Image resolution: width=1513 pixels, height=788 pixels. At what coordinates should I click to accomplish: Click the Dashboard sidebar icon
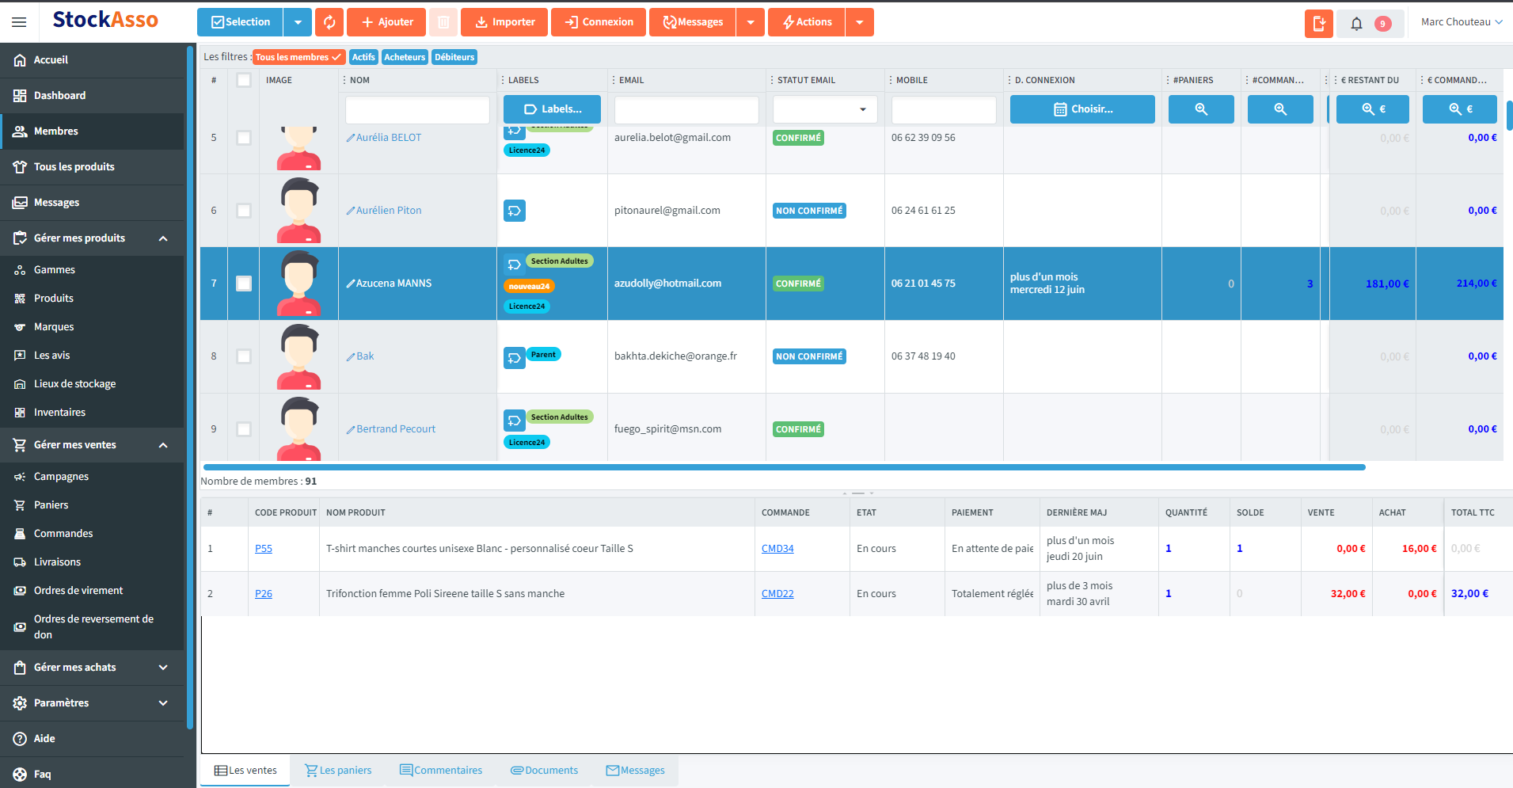pyautogui.click(x=20, y=96)
